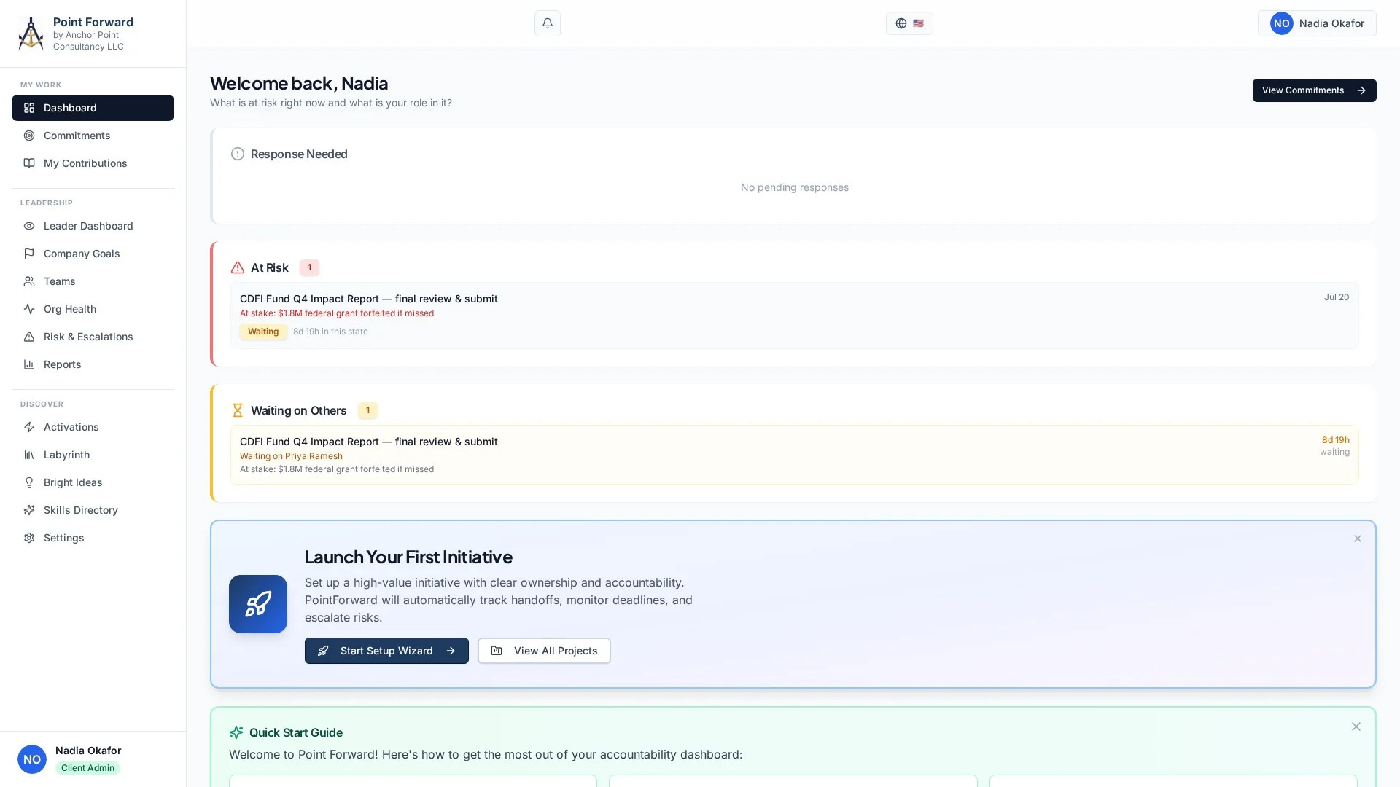Click the Activations lightning icon
Image resolution: width=1400 pixels, height=787 pixels.
coord(29,427)
